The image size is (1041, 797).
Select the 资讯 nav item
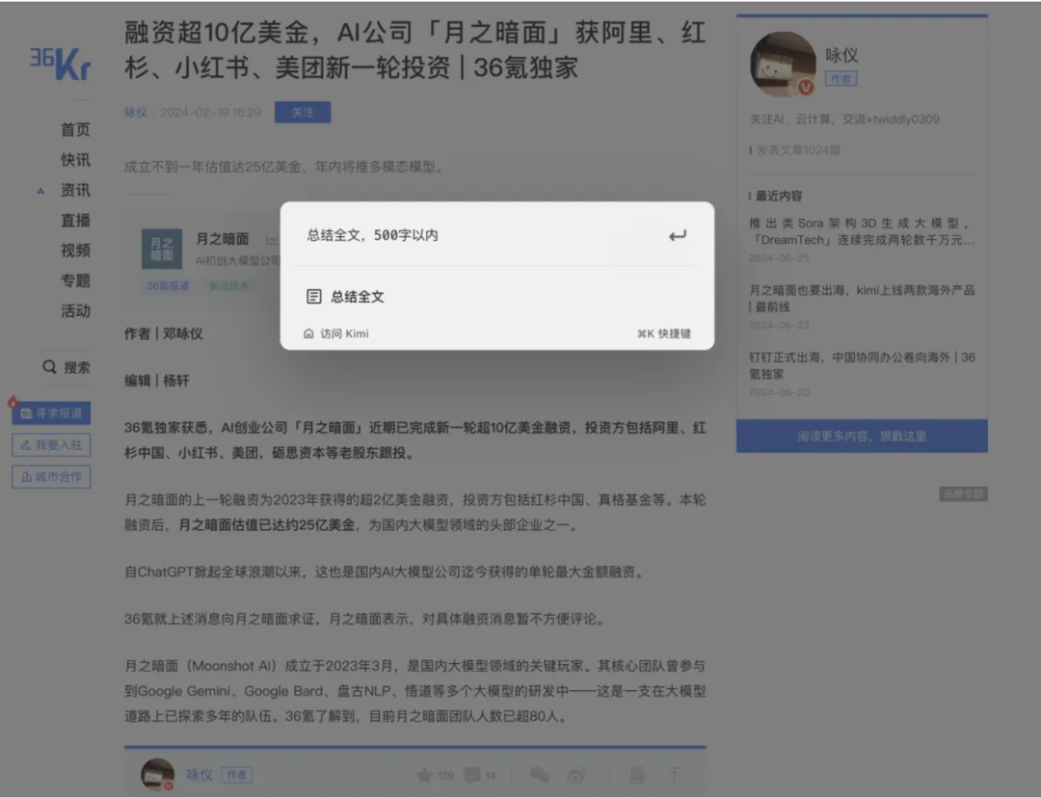[75, 191]
